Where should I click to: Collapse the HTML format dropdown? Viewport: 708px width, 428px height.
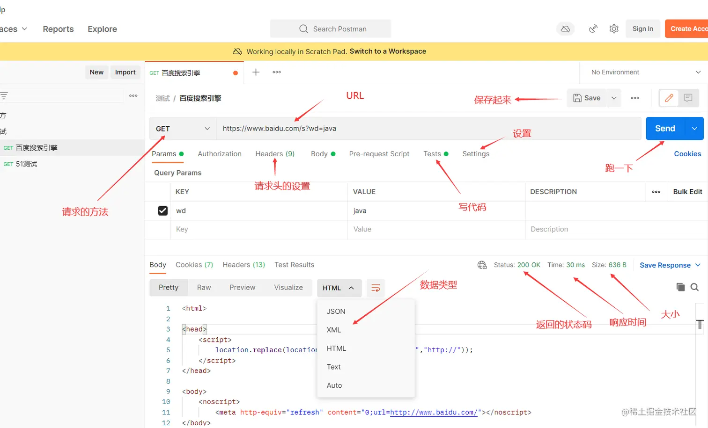click(339, 288)
